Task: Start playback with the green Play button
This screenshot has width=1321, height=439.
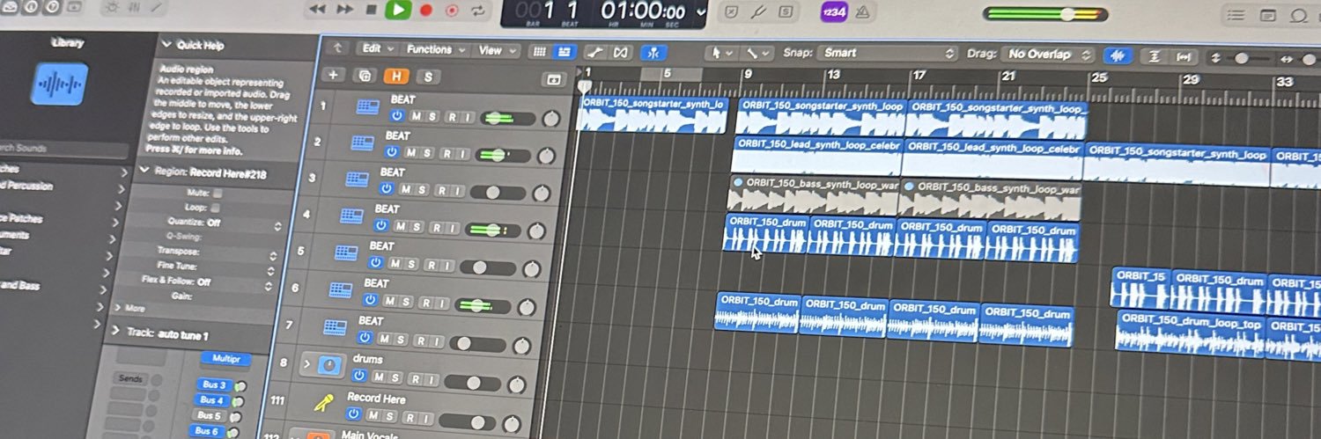Action: 398,10
